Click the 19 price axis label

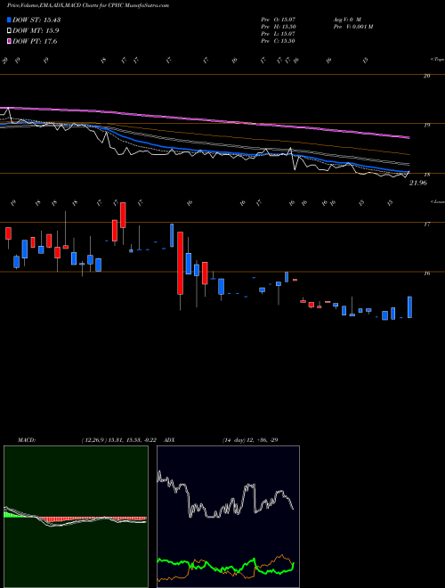click(x=426, y=126)
